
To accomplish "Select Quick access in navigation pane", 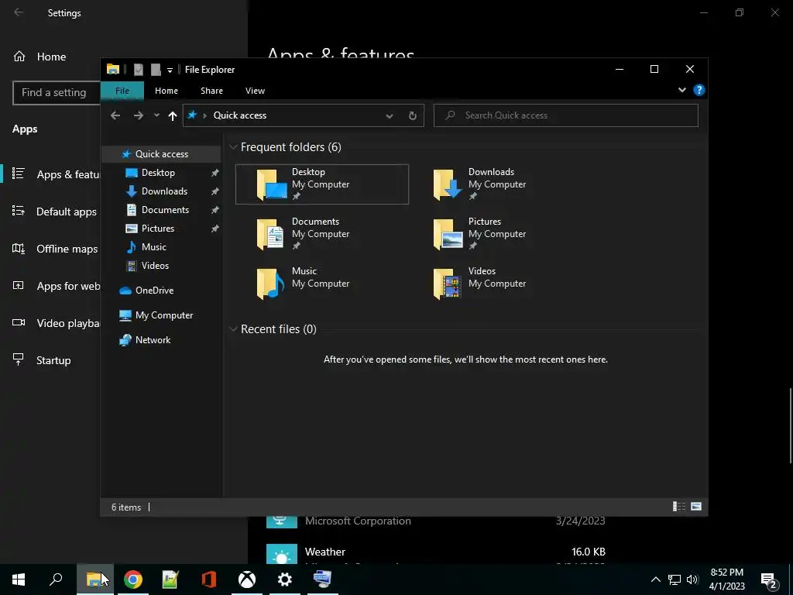I will click(161, 154).
